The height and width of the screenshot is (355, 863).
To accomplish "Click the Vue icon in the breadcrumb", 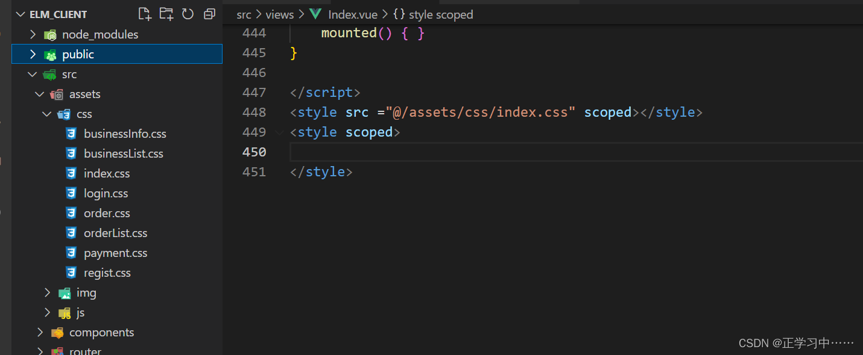I will tap(315, 14).
